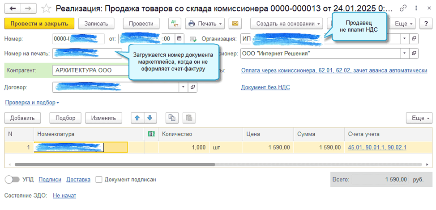Image resolution: width=436 pixels, height=210 pixels.
Task: Open the Организация field link icon
Action: pos(414,38)
